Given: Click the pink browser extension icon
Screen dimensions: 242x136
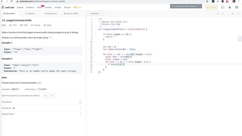Looking at the screenshot, I should 227,2.
